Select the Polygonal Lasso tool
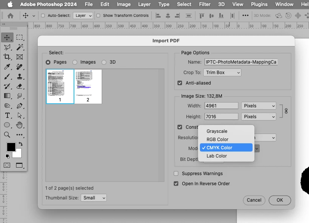Image resolution: width=309 pixels, height=223 pixels. pyautogui.click(x=7, y=47)
